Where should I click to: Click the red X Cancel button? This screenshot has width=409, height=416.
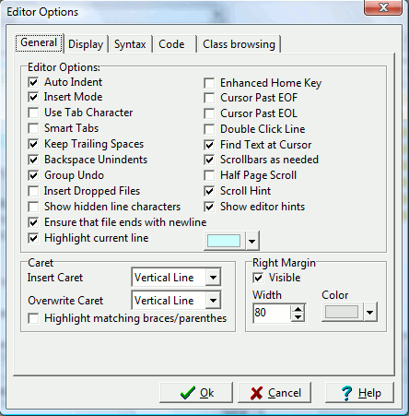(275, 393)
